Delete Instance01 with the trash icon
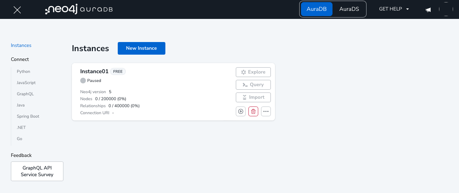459x193 pixels. click(x=253, y=111)
